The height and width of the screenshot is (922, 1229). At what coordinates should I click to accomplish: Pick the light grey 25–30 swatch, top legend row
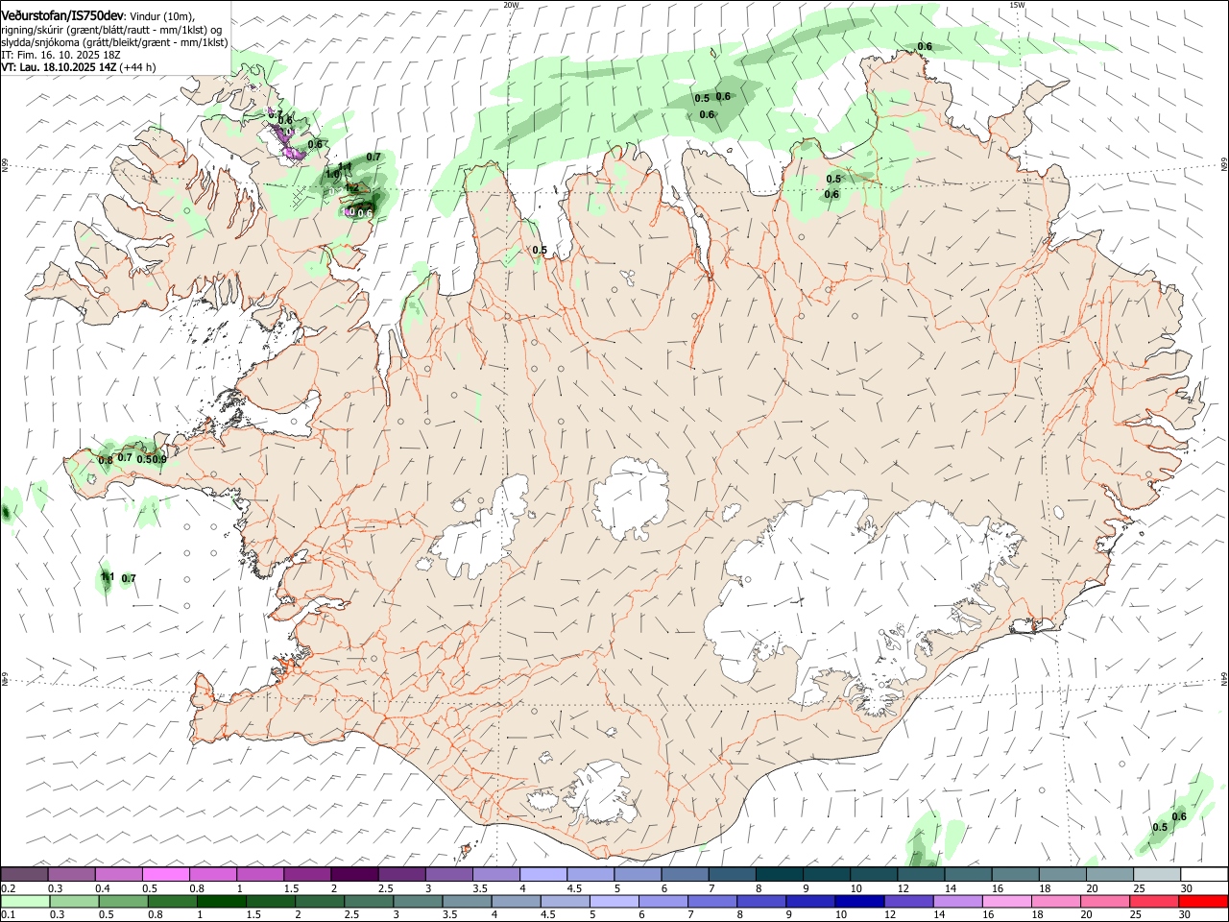[1156, 874]
